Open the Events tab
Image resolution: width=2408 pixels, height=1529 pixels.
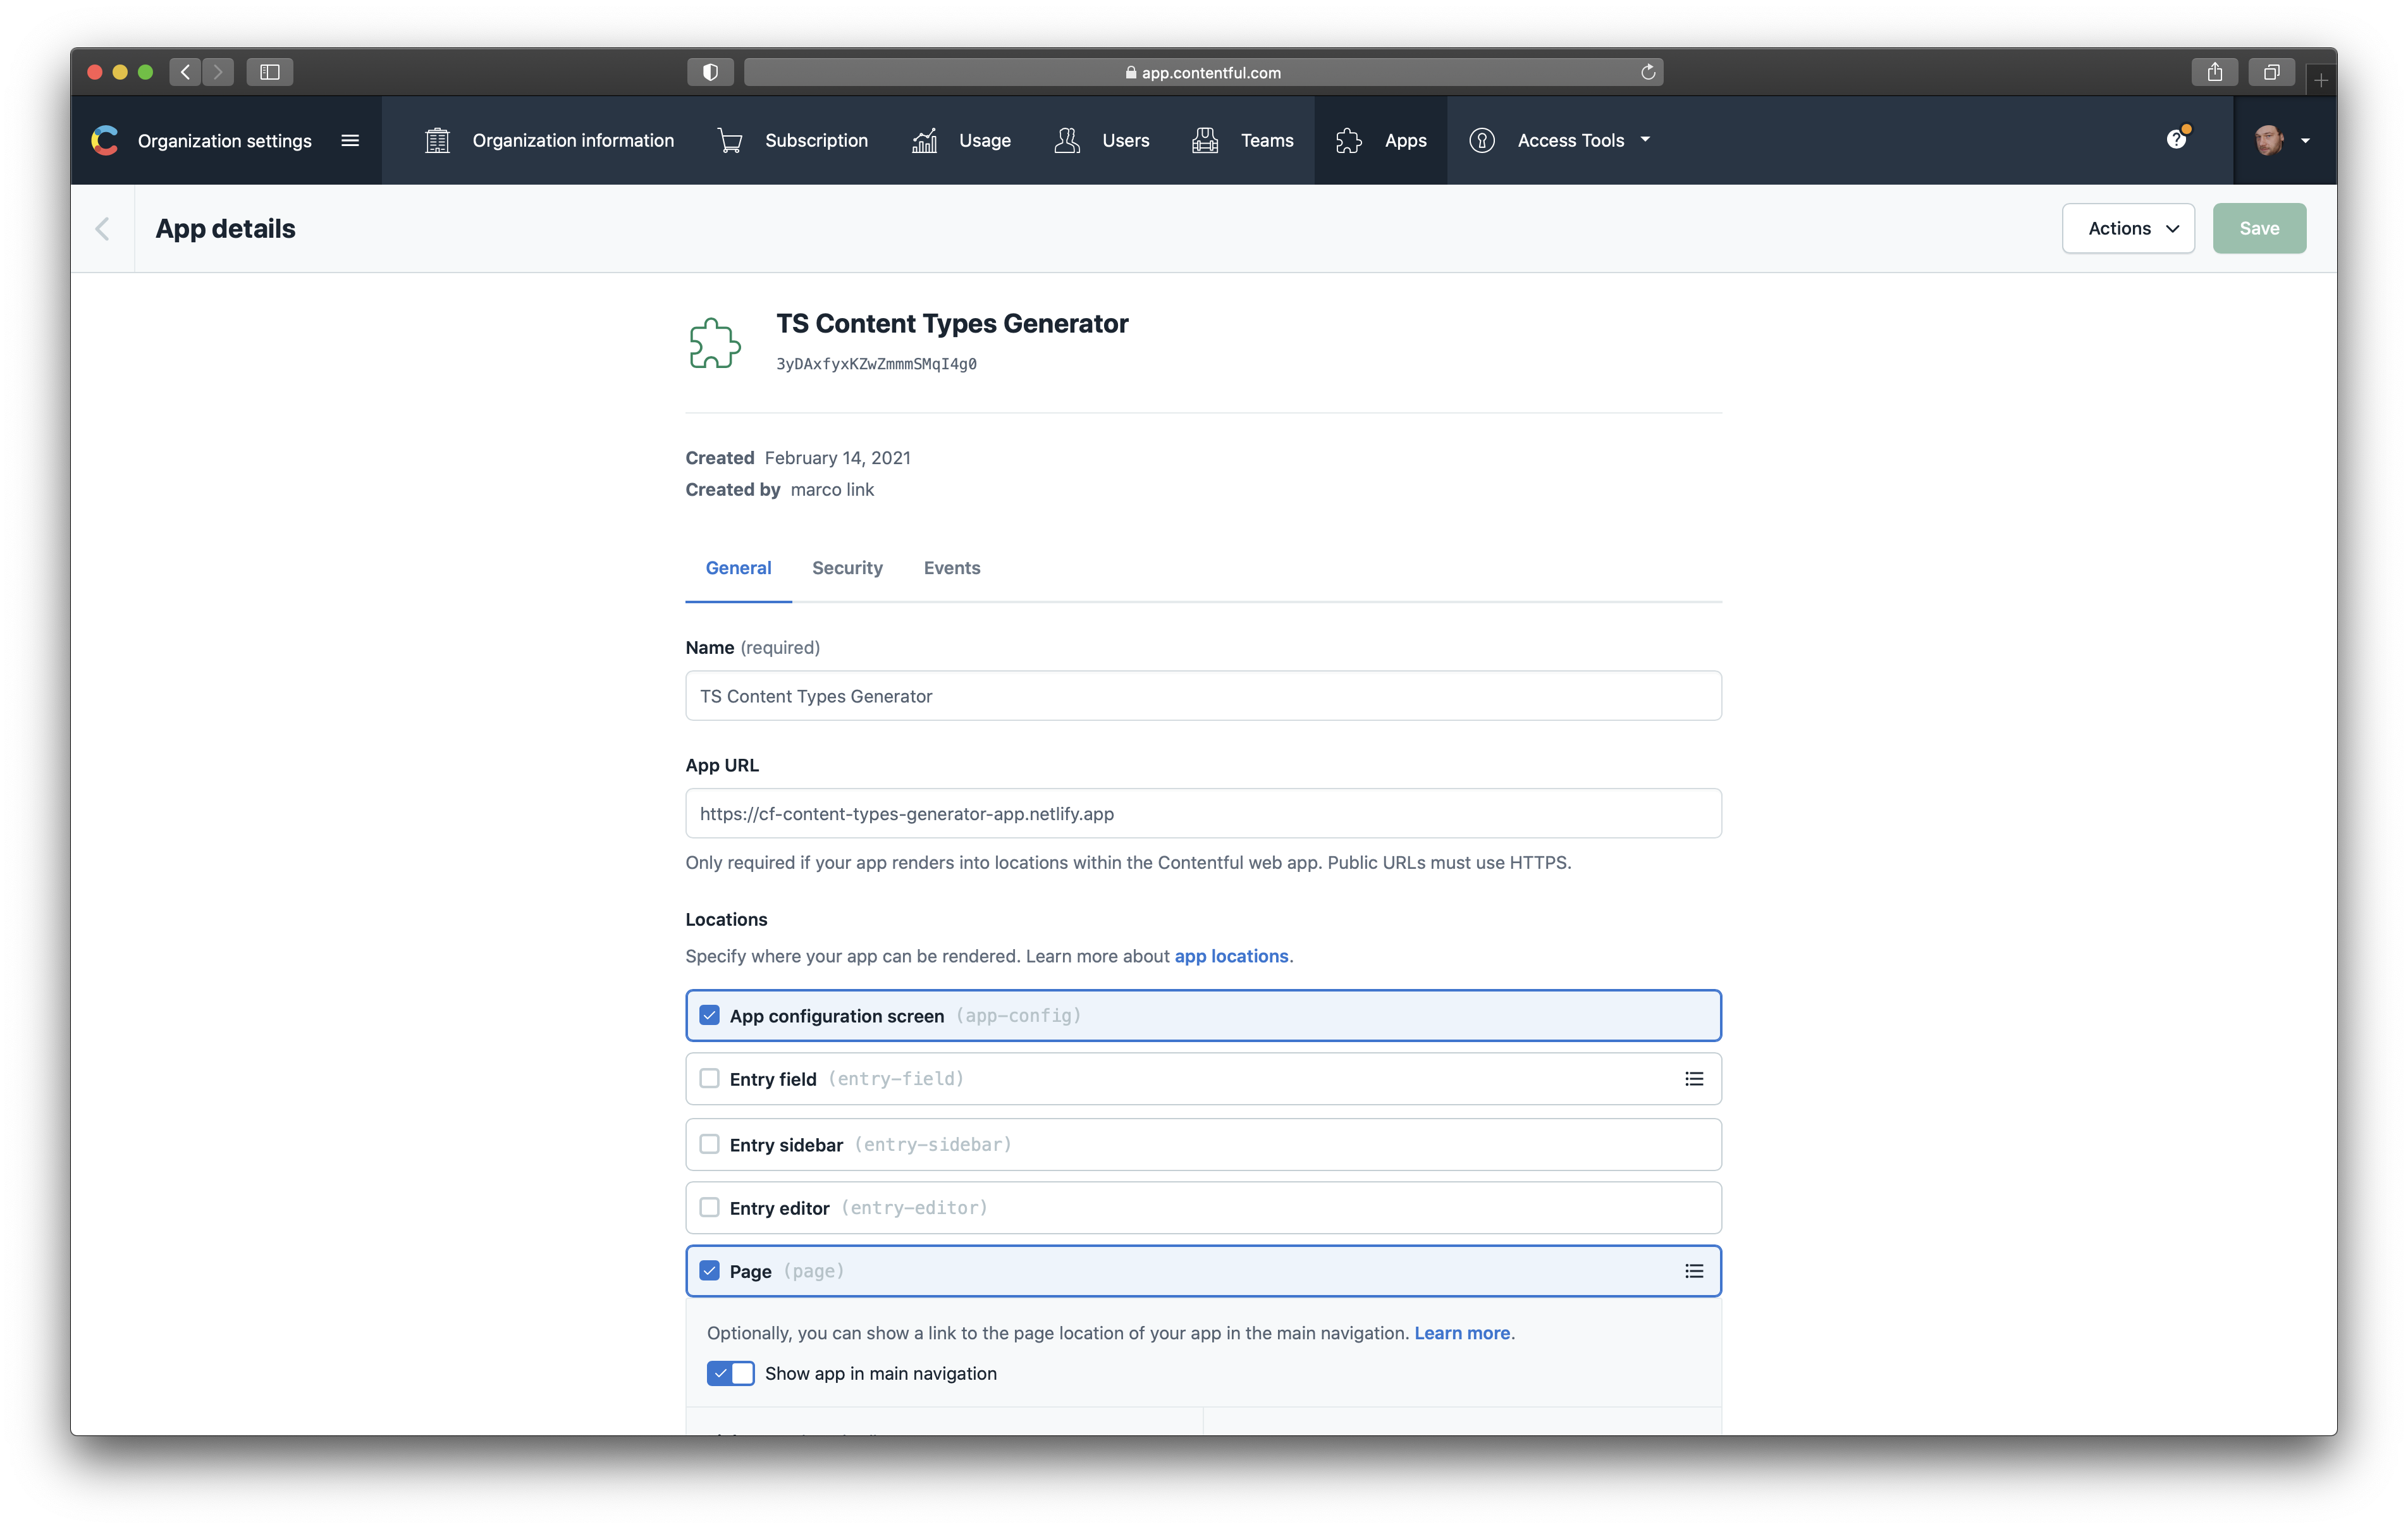(x=951, y=568)
